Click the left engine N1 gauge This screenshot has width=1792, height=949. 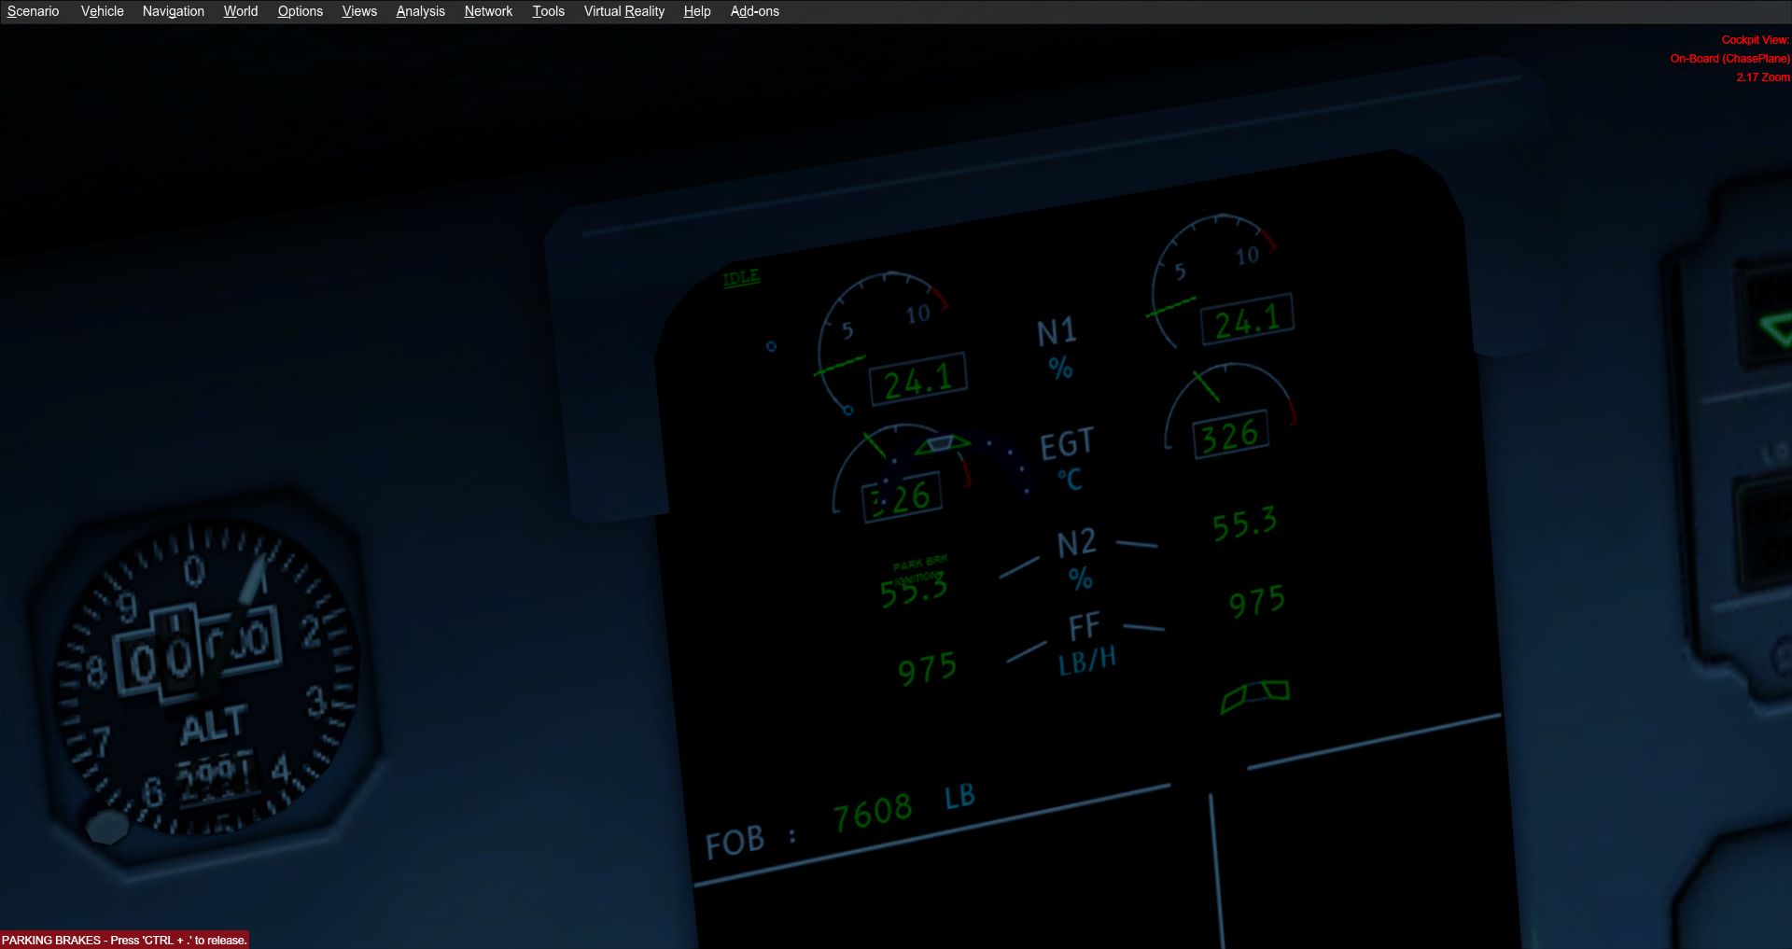pos(887,345)
